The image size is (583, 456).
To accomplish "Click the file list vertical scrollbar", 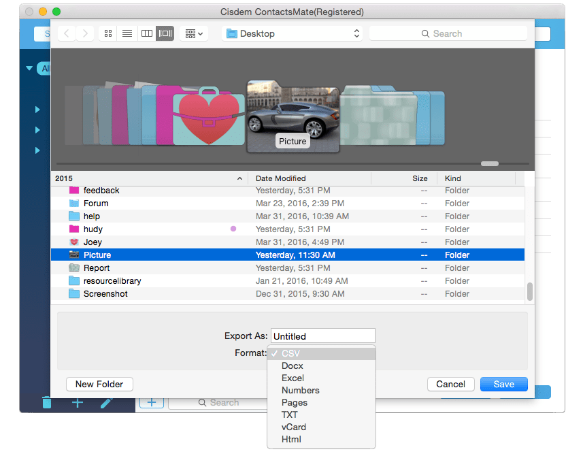I will 530,291.
